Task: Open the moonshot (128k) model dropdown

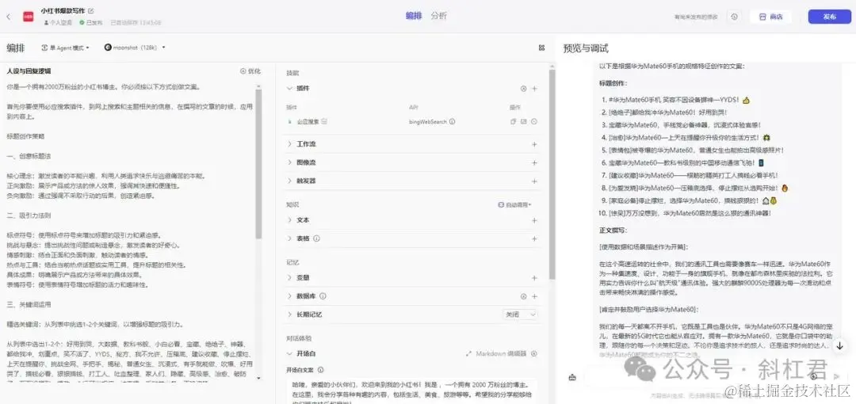Action: (135, 48)
